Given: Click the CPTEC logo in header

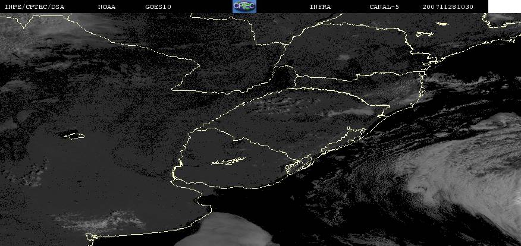Looking at the screenshot, I should (x=244, y=7).
